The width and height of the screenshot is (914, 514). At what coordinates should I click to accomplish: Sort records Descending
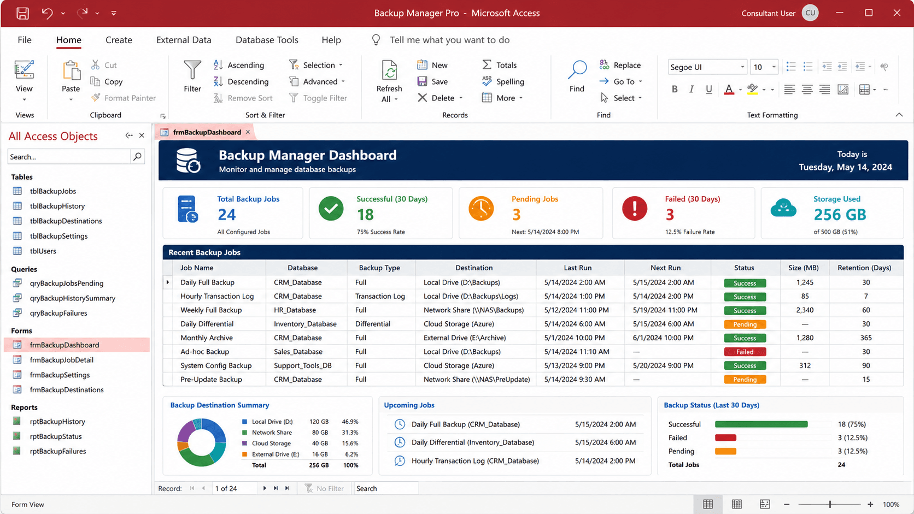[241, 81]
